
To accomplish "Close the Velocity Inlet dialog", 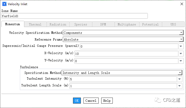I will tap(182, 4).
